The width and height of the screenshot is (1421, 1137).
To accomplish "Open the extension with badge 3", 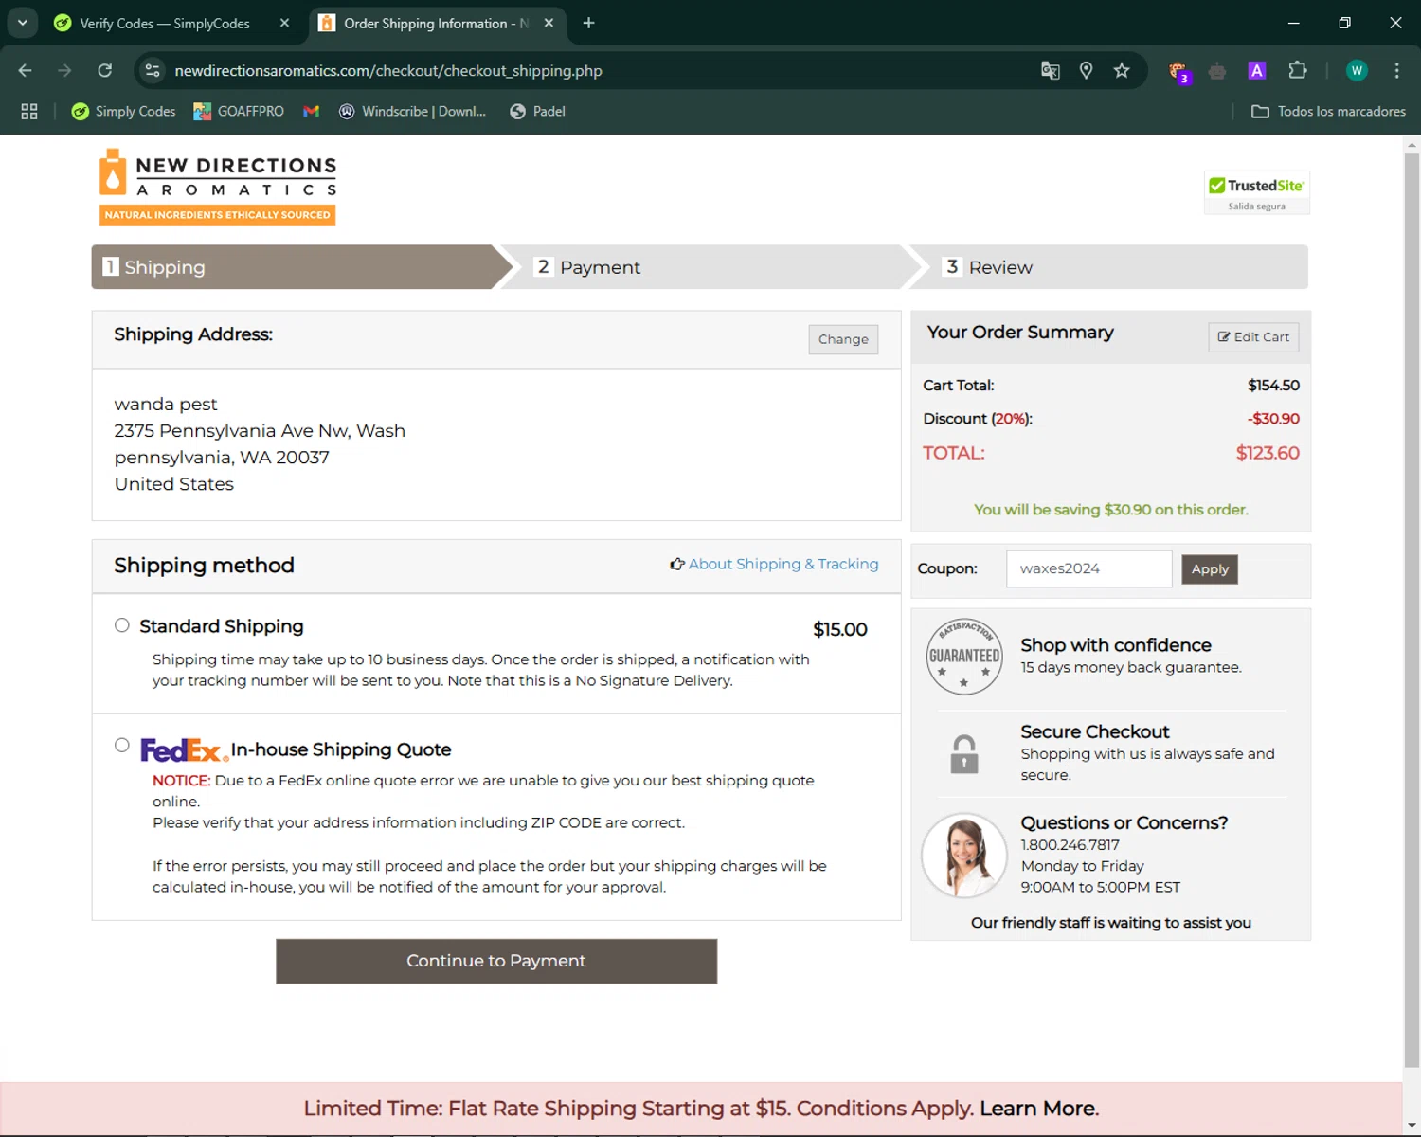I will coord(1178,72).
